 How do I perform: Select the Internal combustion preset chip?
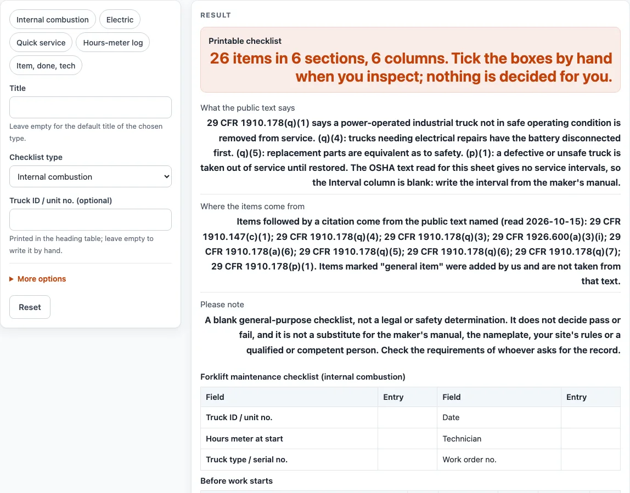(x=52, y=20)
